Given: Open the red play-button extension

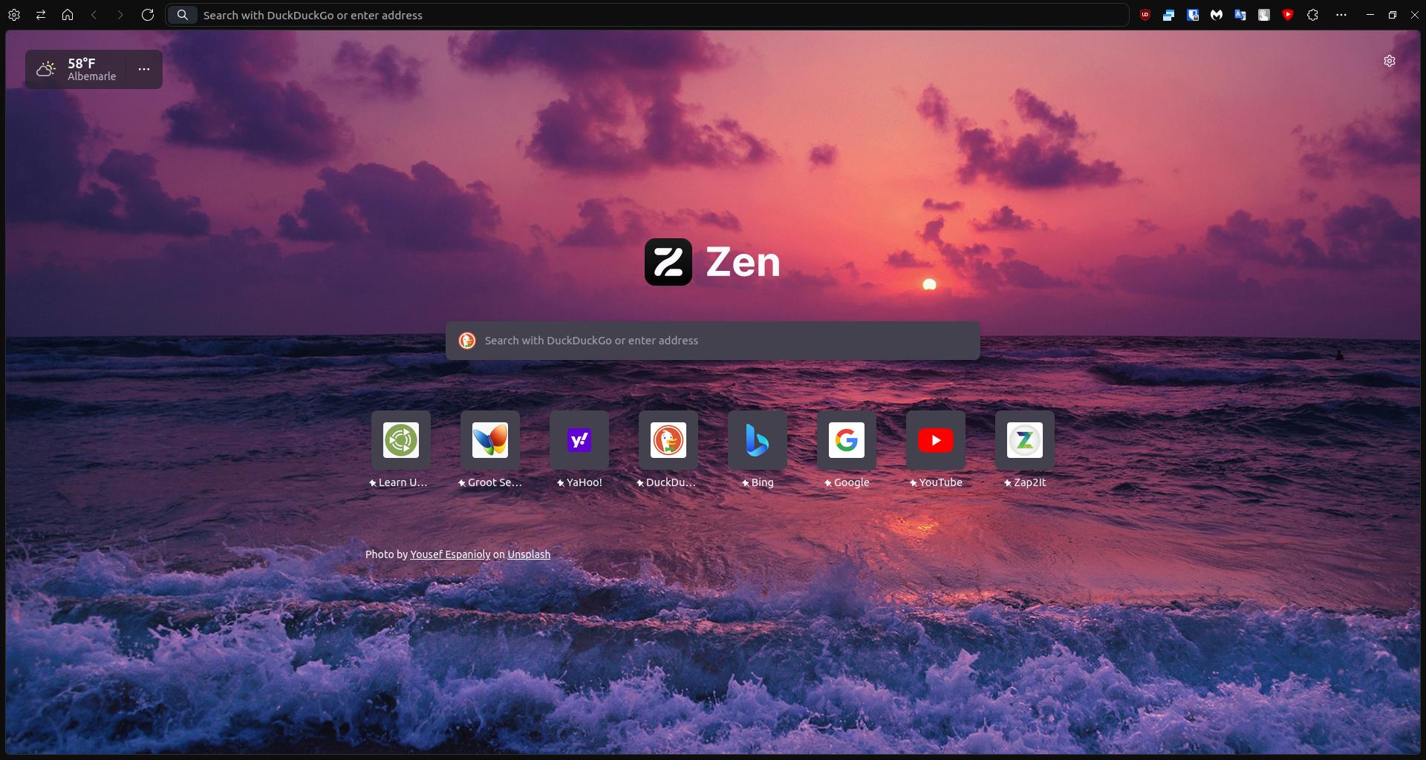Looking at the screenshot, I should pyautogui.click(x=1288, y=15).
